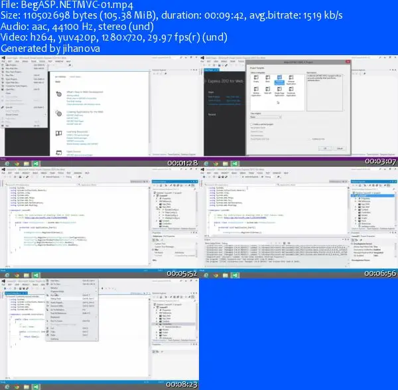398x390 pixels.
Task: Expand Refactor submenu in the 00:08:23 context menu
Action: click(72, 288)
